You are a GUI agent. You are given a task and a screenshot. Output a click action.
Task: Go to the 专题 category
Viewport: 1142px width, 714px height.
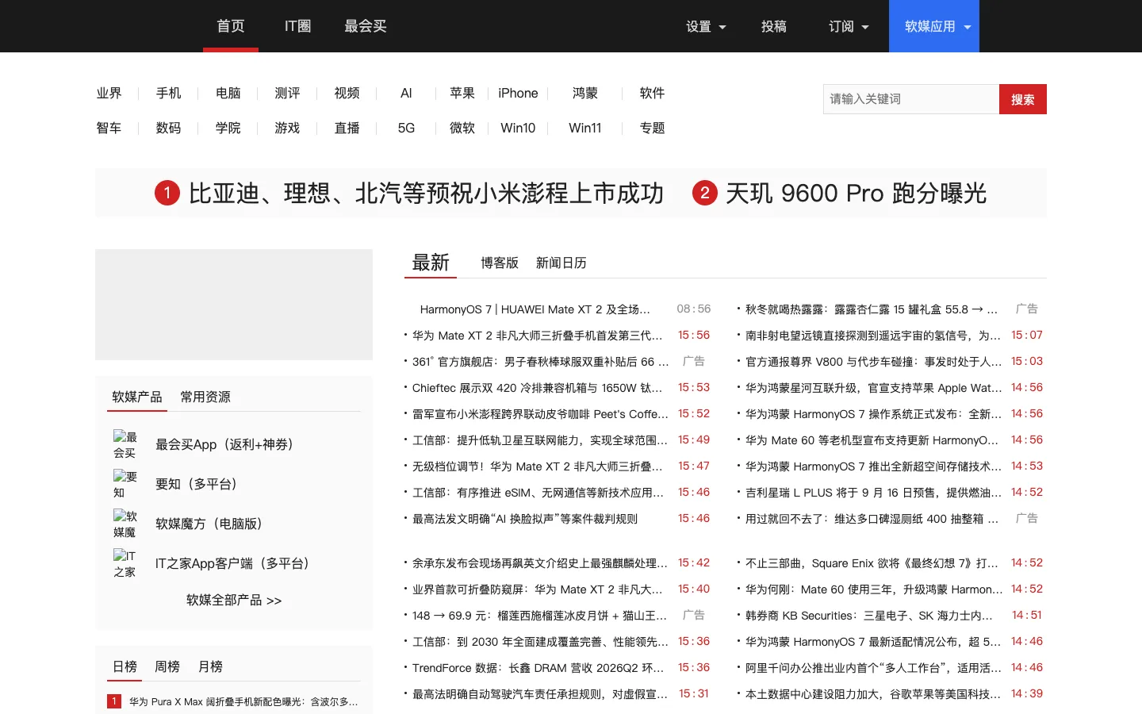tap(652, 128)
